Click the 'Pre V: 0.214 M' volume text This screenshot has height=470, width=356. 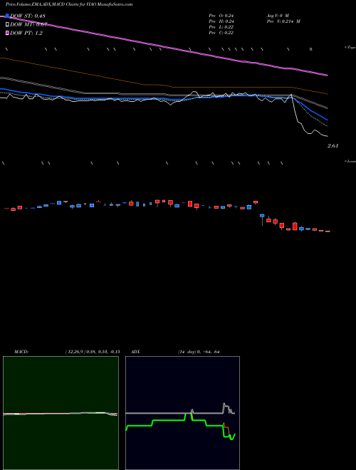(x=283, y=21)
